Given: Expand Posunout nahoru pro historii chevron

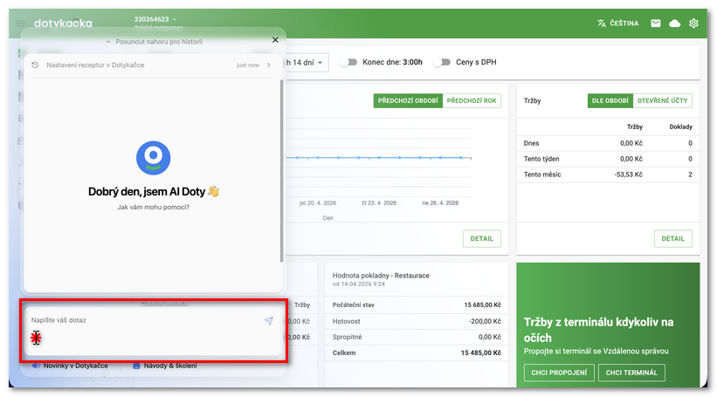Looking at the screenshot, I should pyautogui.click(x=108, y=41).
